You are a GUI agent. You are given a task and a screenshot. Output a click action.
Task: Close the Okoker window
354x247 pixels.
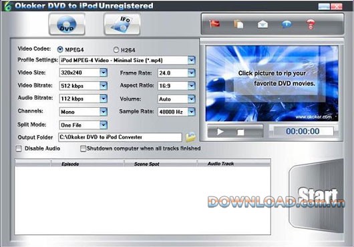337,6
